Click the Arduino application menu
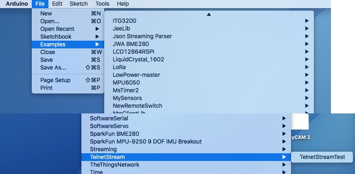The image size is (355, 174). tap(16, 4)
